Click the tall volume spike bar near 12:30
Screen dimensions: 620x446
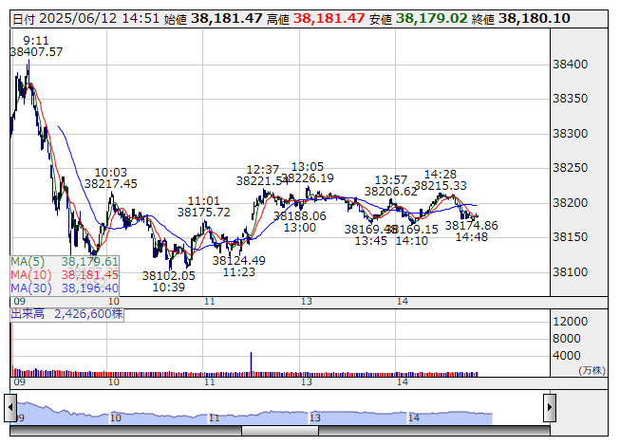click(x=251, y=363)
